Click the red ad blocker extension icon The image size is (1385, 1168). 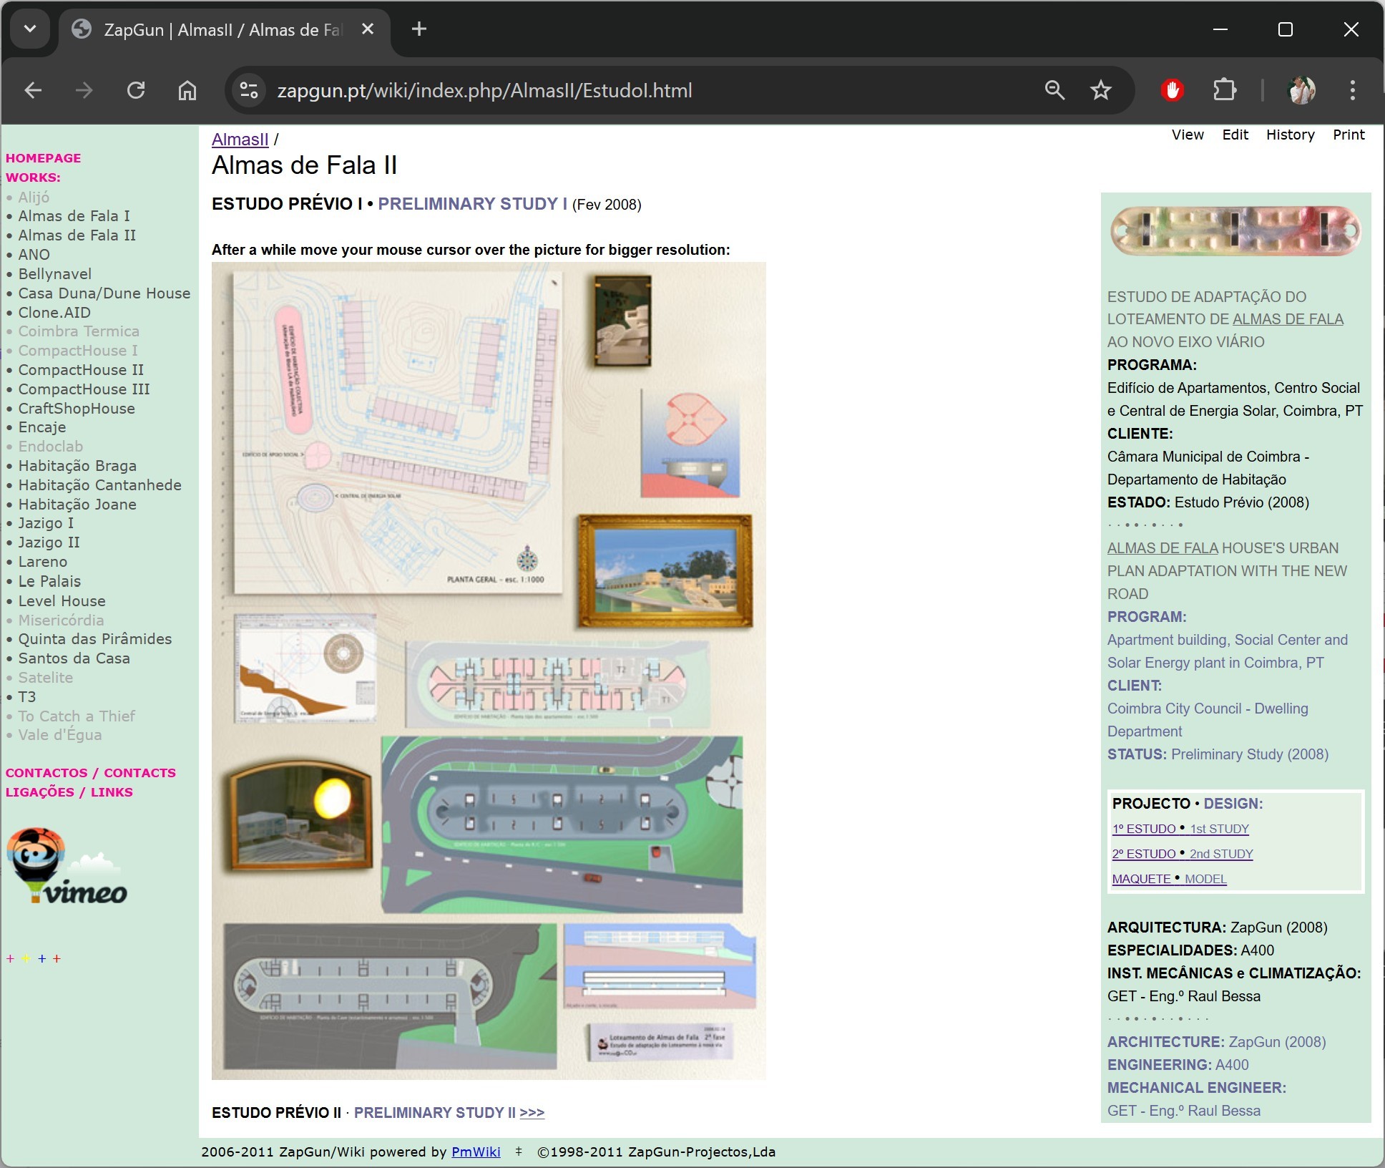[1172, 90]
